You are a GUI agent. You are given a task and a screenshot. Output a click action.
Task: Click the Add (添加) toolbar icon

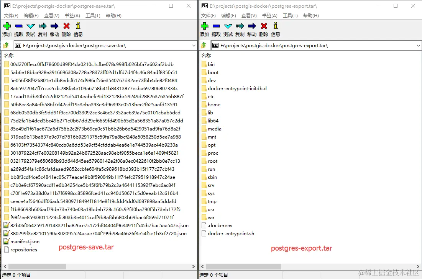point(7,26)
